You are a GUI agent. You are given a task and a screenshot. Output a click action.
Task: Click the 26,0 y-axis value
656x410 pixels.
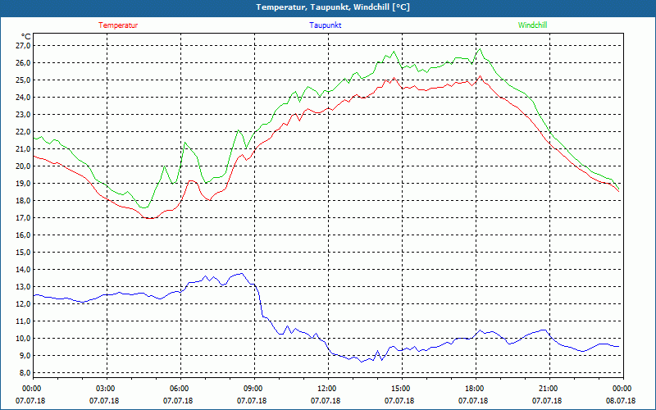(x=24, y=63)
